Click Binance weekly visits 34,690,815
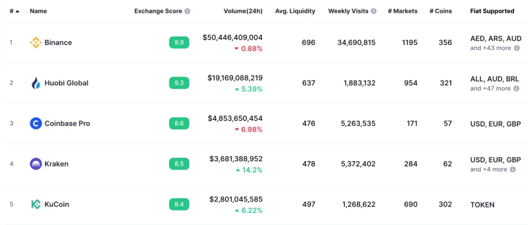The image size is (528, 225). [x=356, y=43]
